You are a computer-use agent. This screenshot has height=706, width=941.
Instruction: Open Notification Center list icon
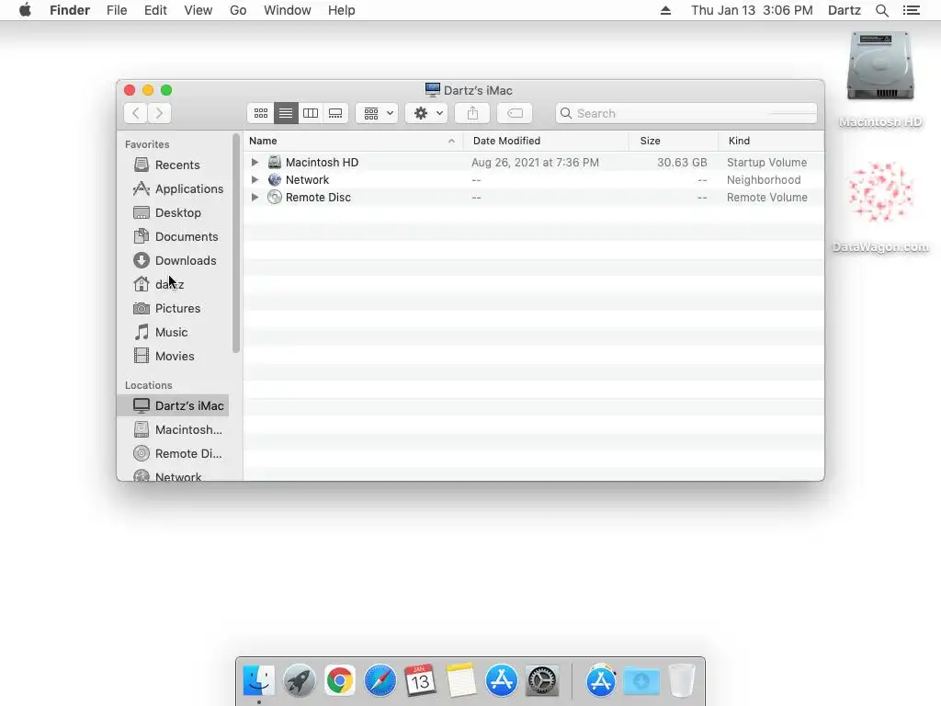(911, 10)
